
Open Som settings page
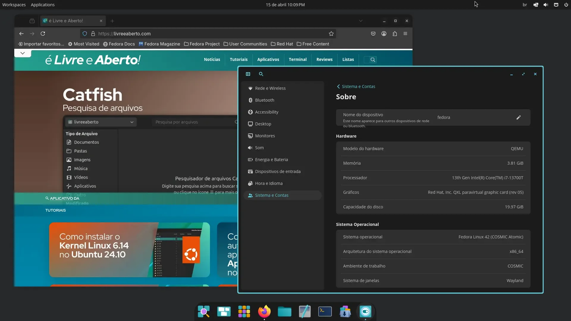pos(282,148)
